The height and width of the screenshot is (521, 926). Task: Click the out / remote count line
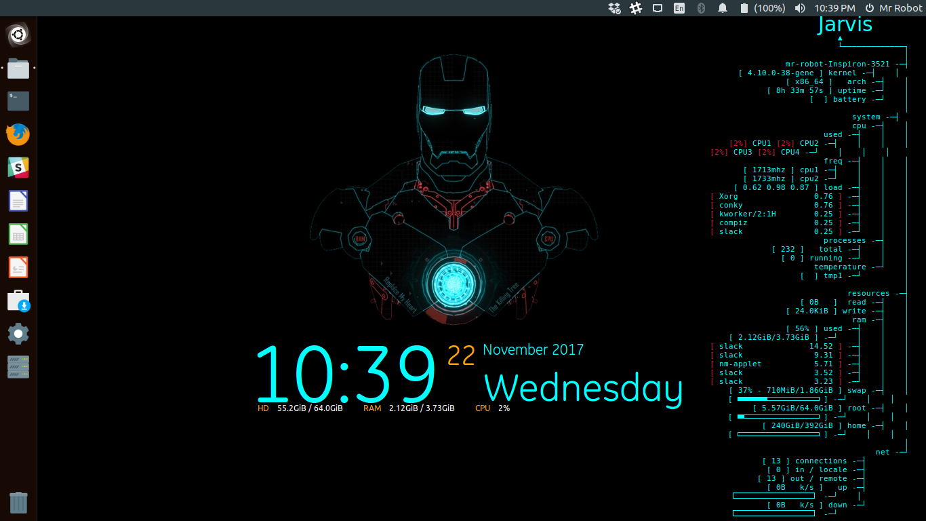(x=802, y=478)
